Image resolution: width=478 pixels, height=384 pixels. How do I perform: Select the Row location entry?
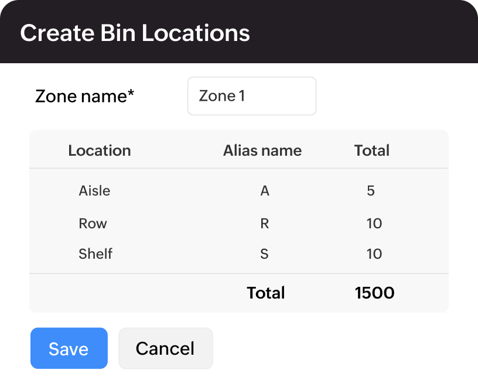coord(93,223)
